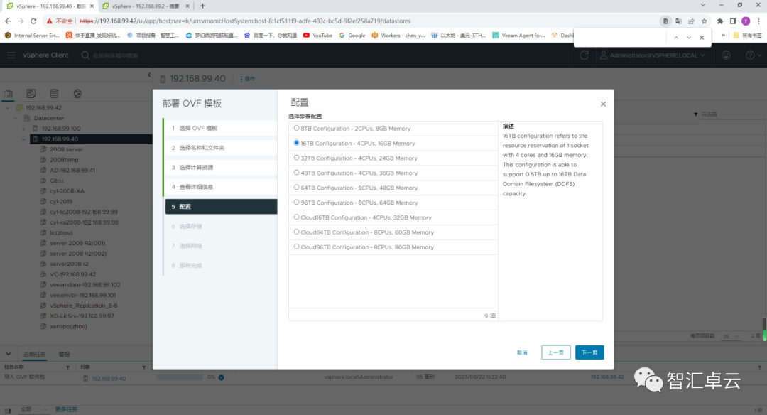Go to wizard step 4 查看详细信息

tap(221, 187)
